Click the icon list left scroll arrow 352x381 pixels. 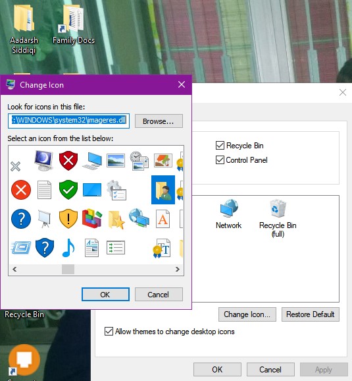point(14,269)
